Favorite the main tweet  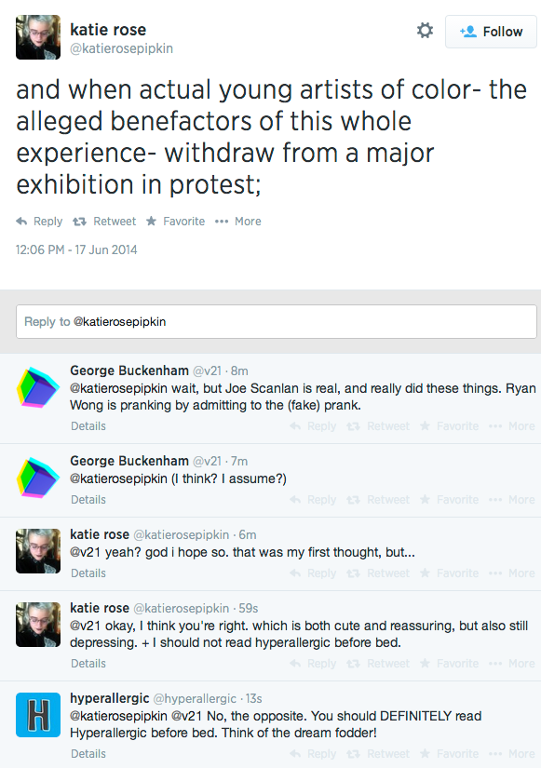[x=174, y=221]
